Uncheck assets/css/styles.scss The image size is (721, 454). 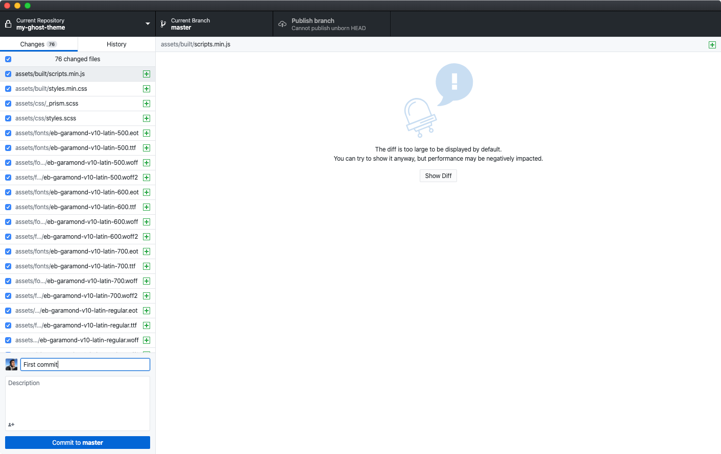[8, 118]
